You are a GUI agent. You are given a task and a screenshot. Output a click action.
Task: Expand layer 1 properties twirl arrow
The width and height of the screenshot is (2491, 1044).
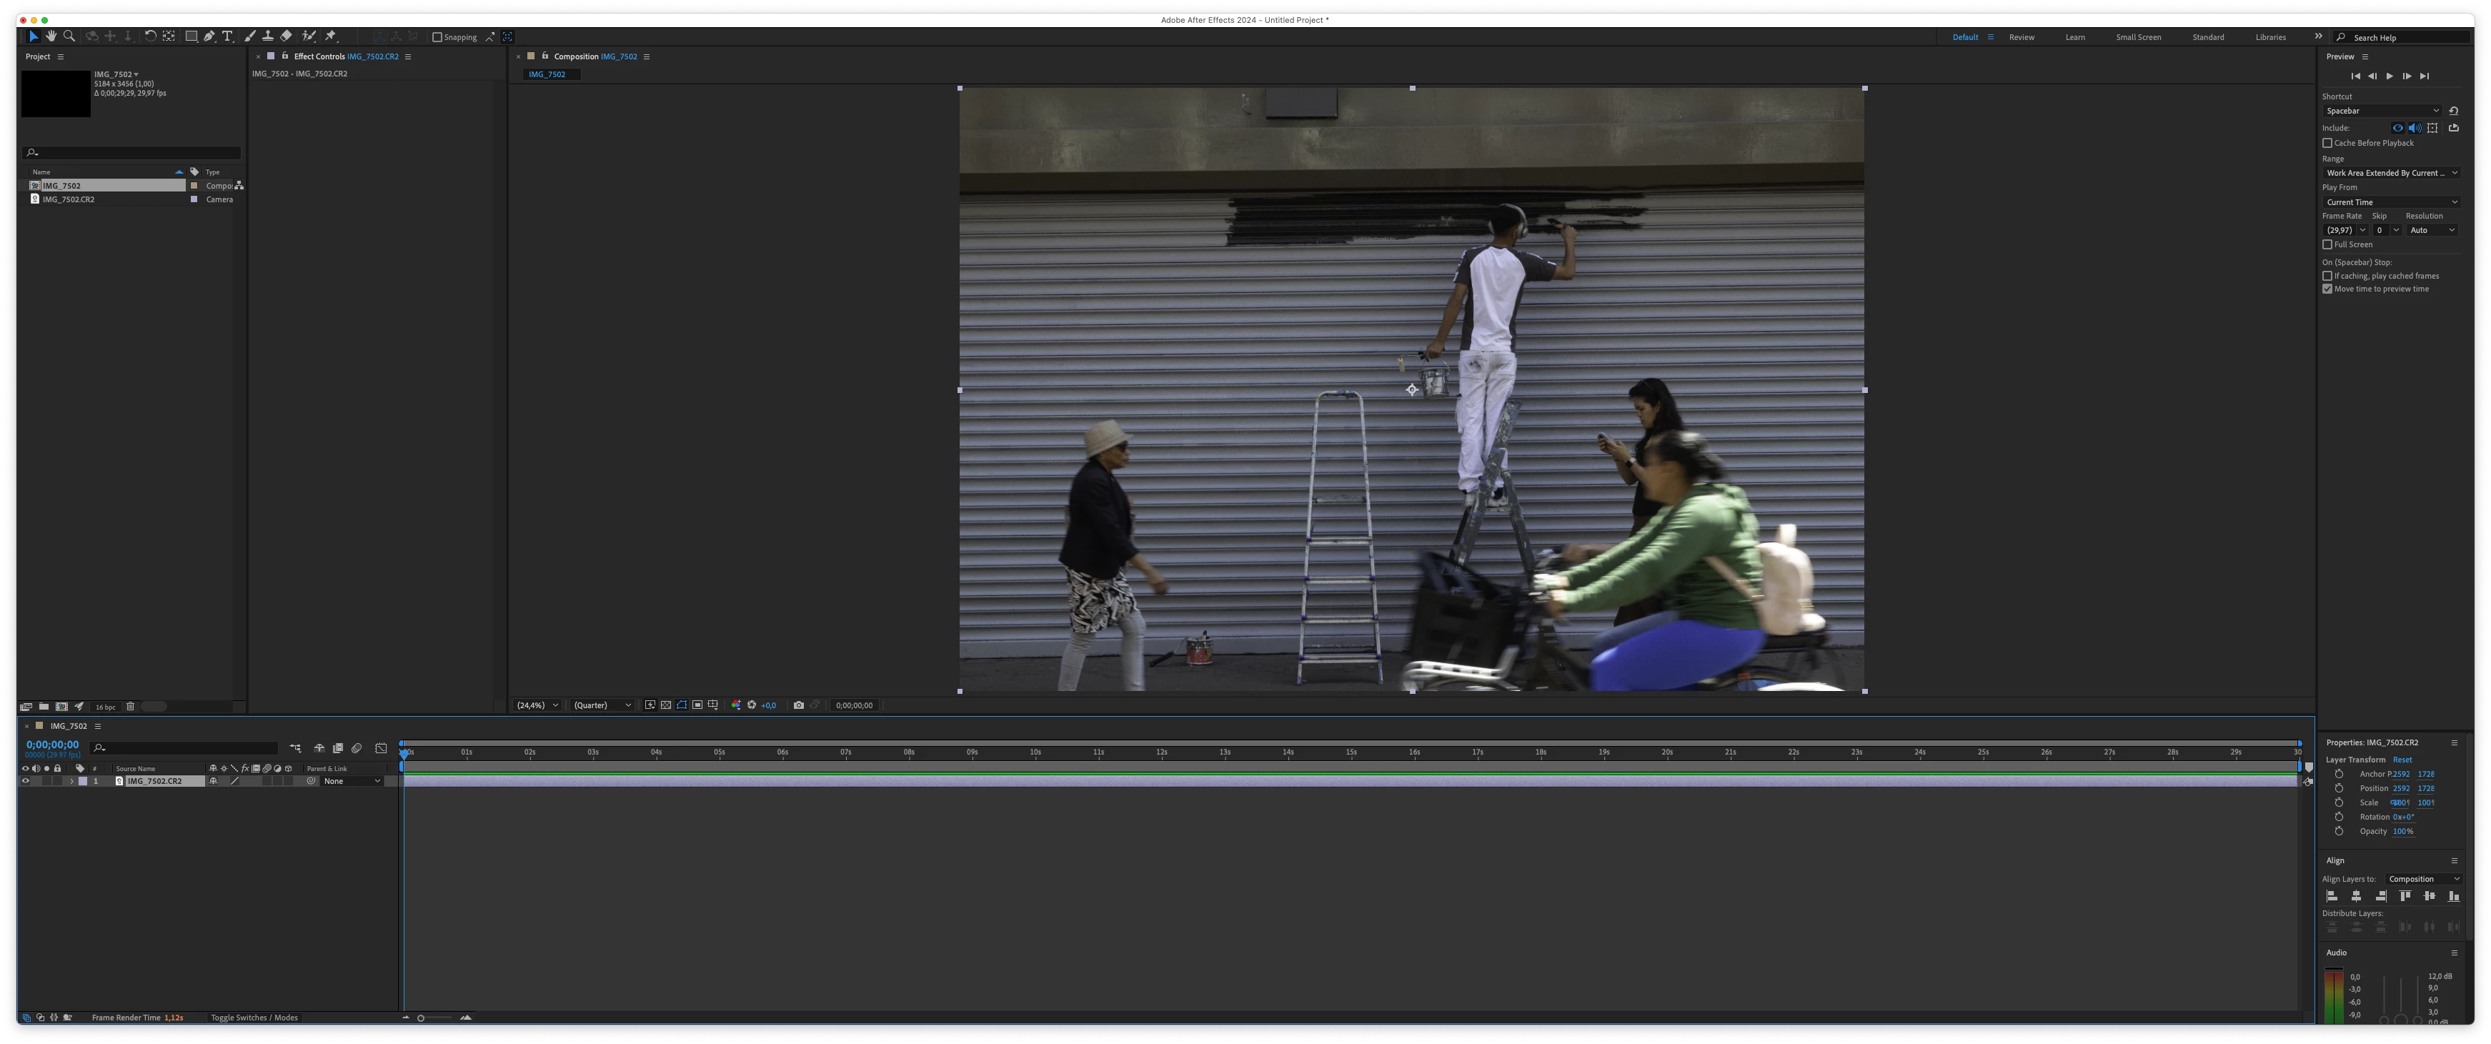tap(71, 781)
